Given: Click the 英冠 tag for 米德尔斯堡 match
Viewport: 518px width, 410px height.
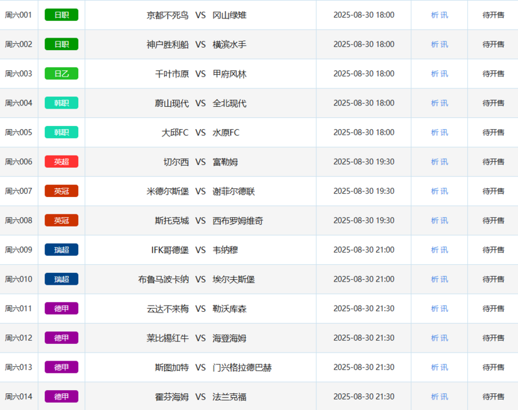Looking at the screenshot, I should pos(62,191).
